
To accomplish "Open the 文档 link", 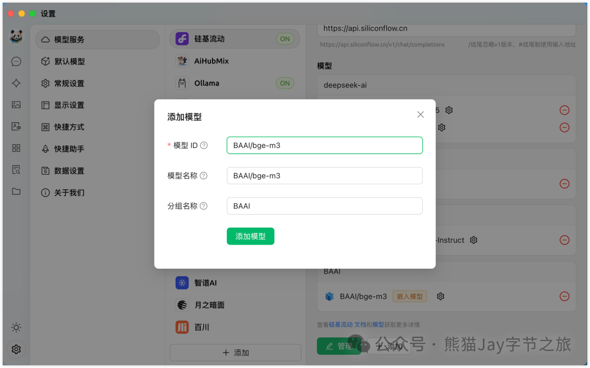I will click(x=360, y=325).
